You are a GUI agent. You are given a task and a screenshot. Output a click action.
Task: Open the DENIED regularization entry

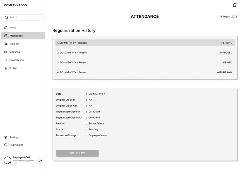point(145,63)
